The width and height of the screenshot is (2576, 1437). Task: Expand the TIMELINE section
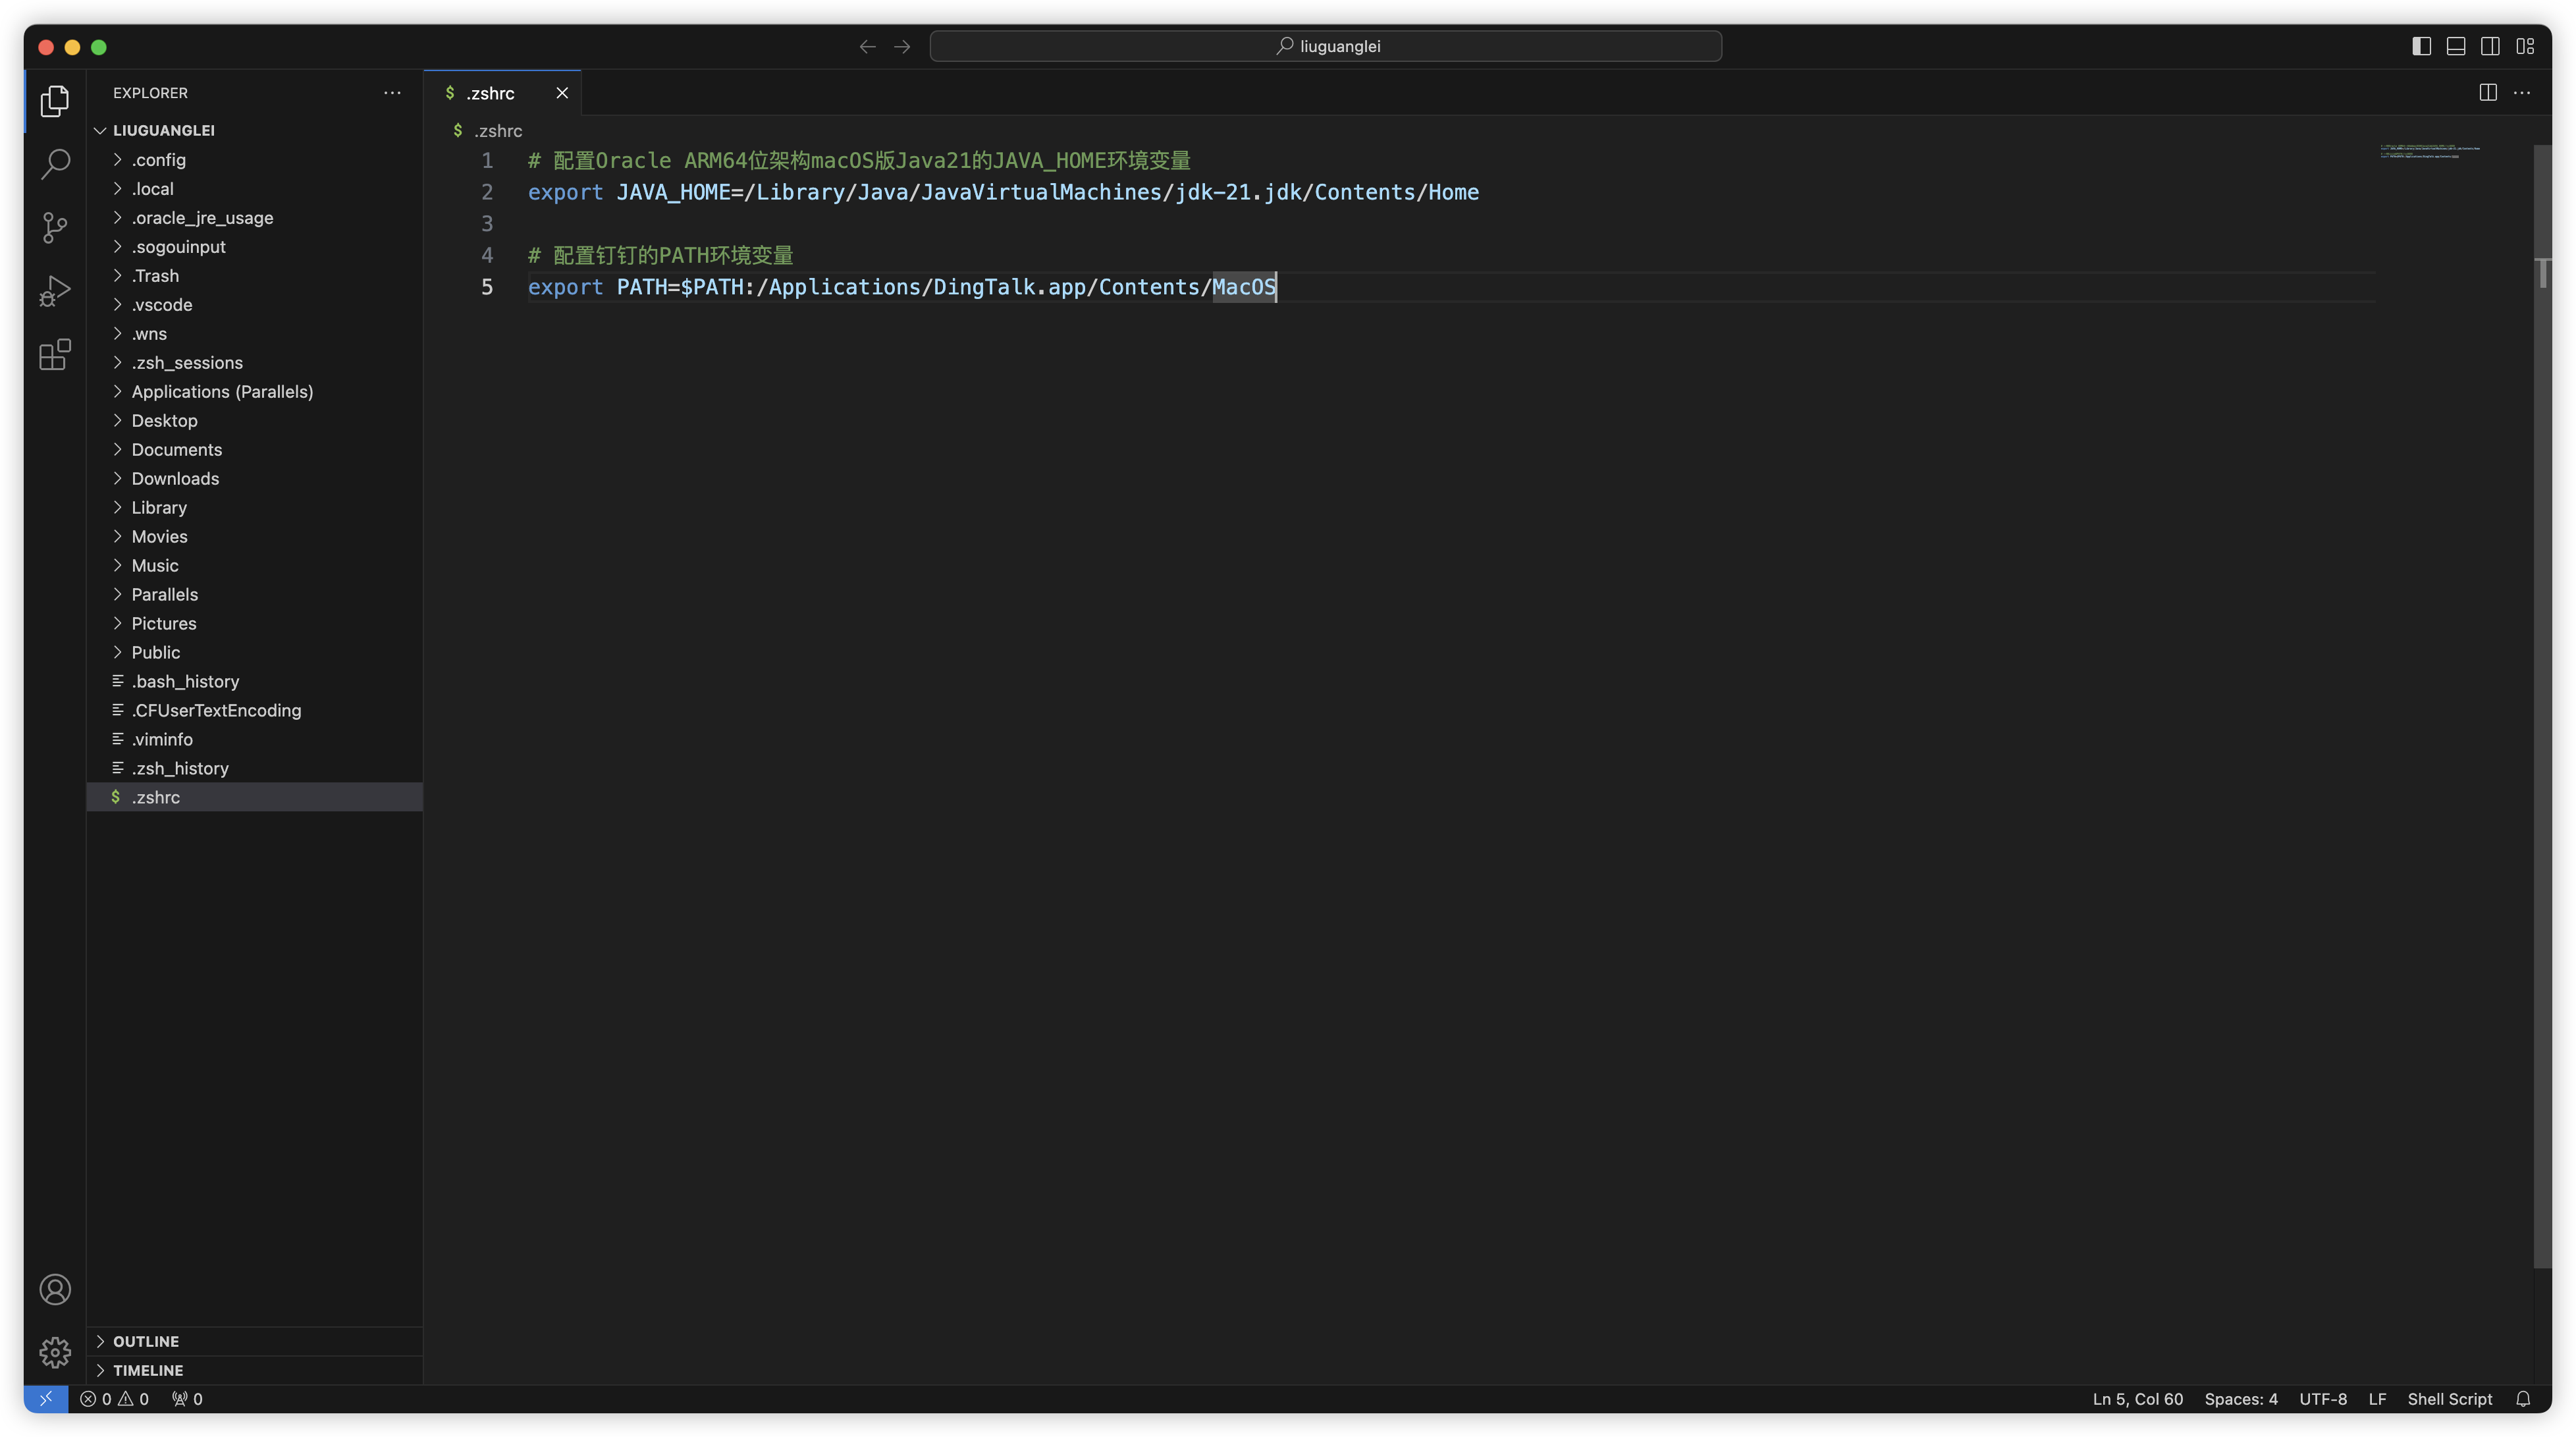click(x=148, y=1370)
